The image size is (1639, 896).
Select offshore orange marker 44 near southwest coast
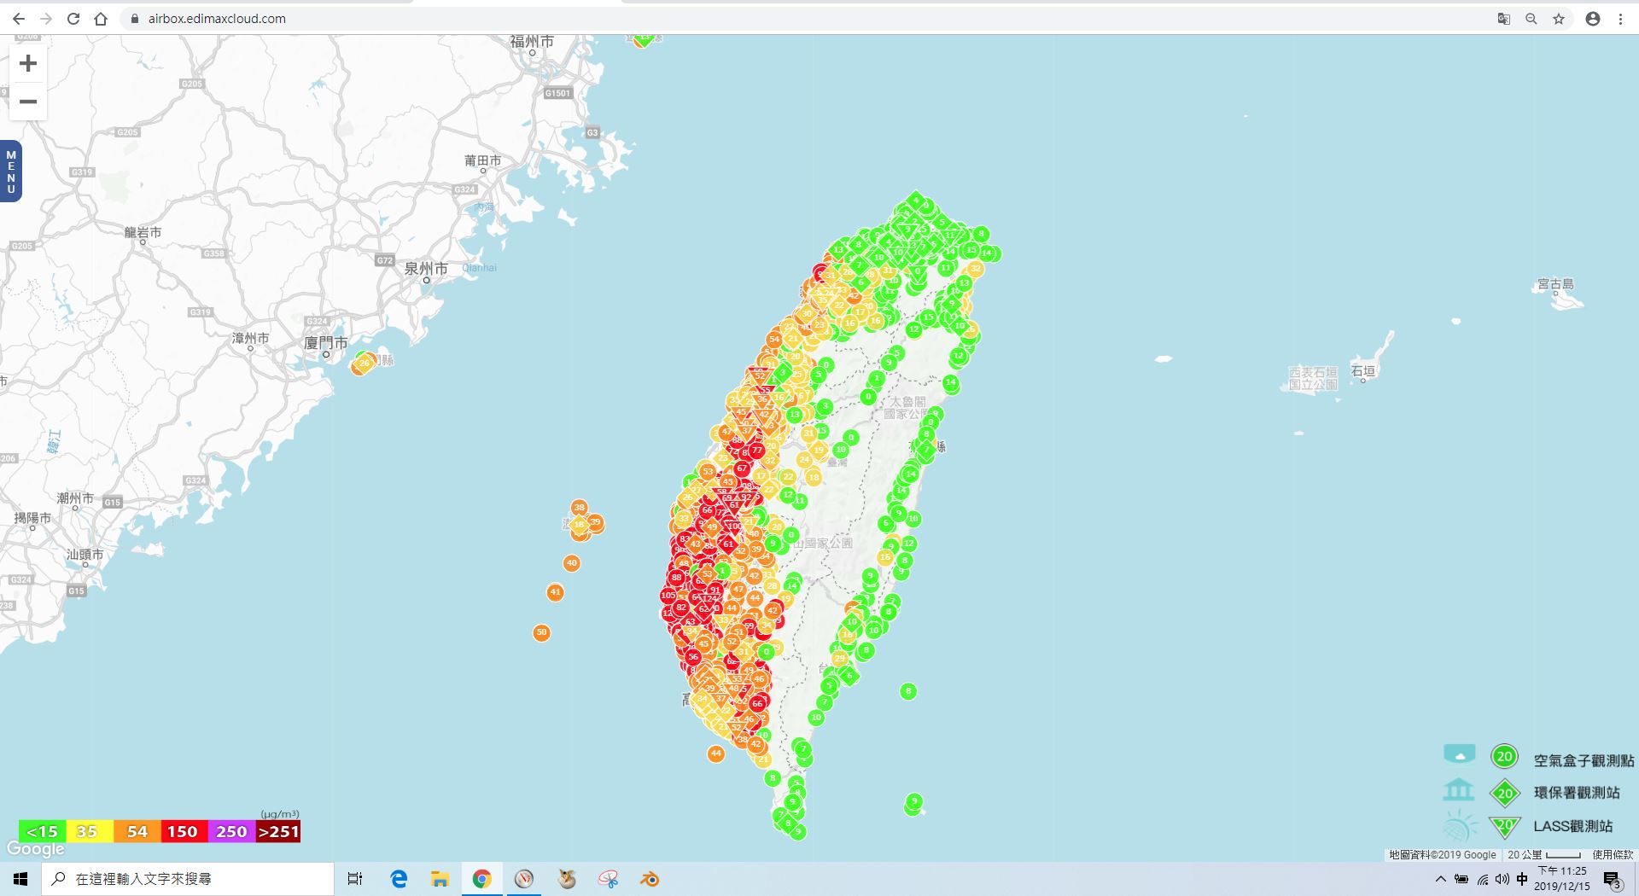pos(715,753)
